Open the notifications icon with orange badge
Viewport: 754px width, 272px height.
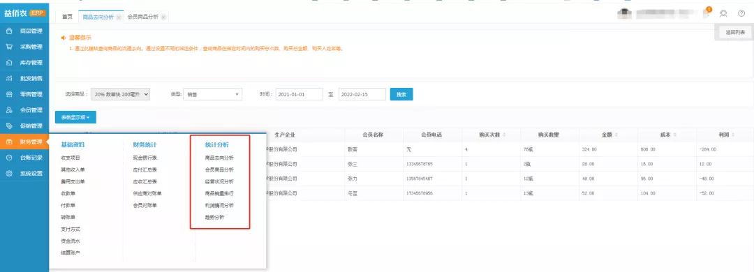707,13
